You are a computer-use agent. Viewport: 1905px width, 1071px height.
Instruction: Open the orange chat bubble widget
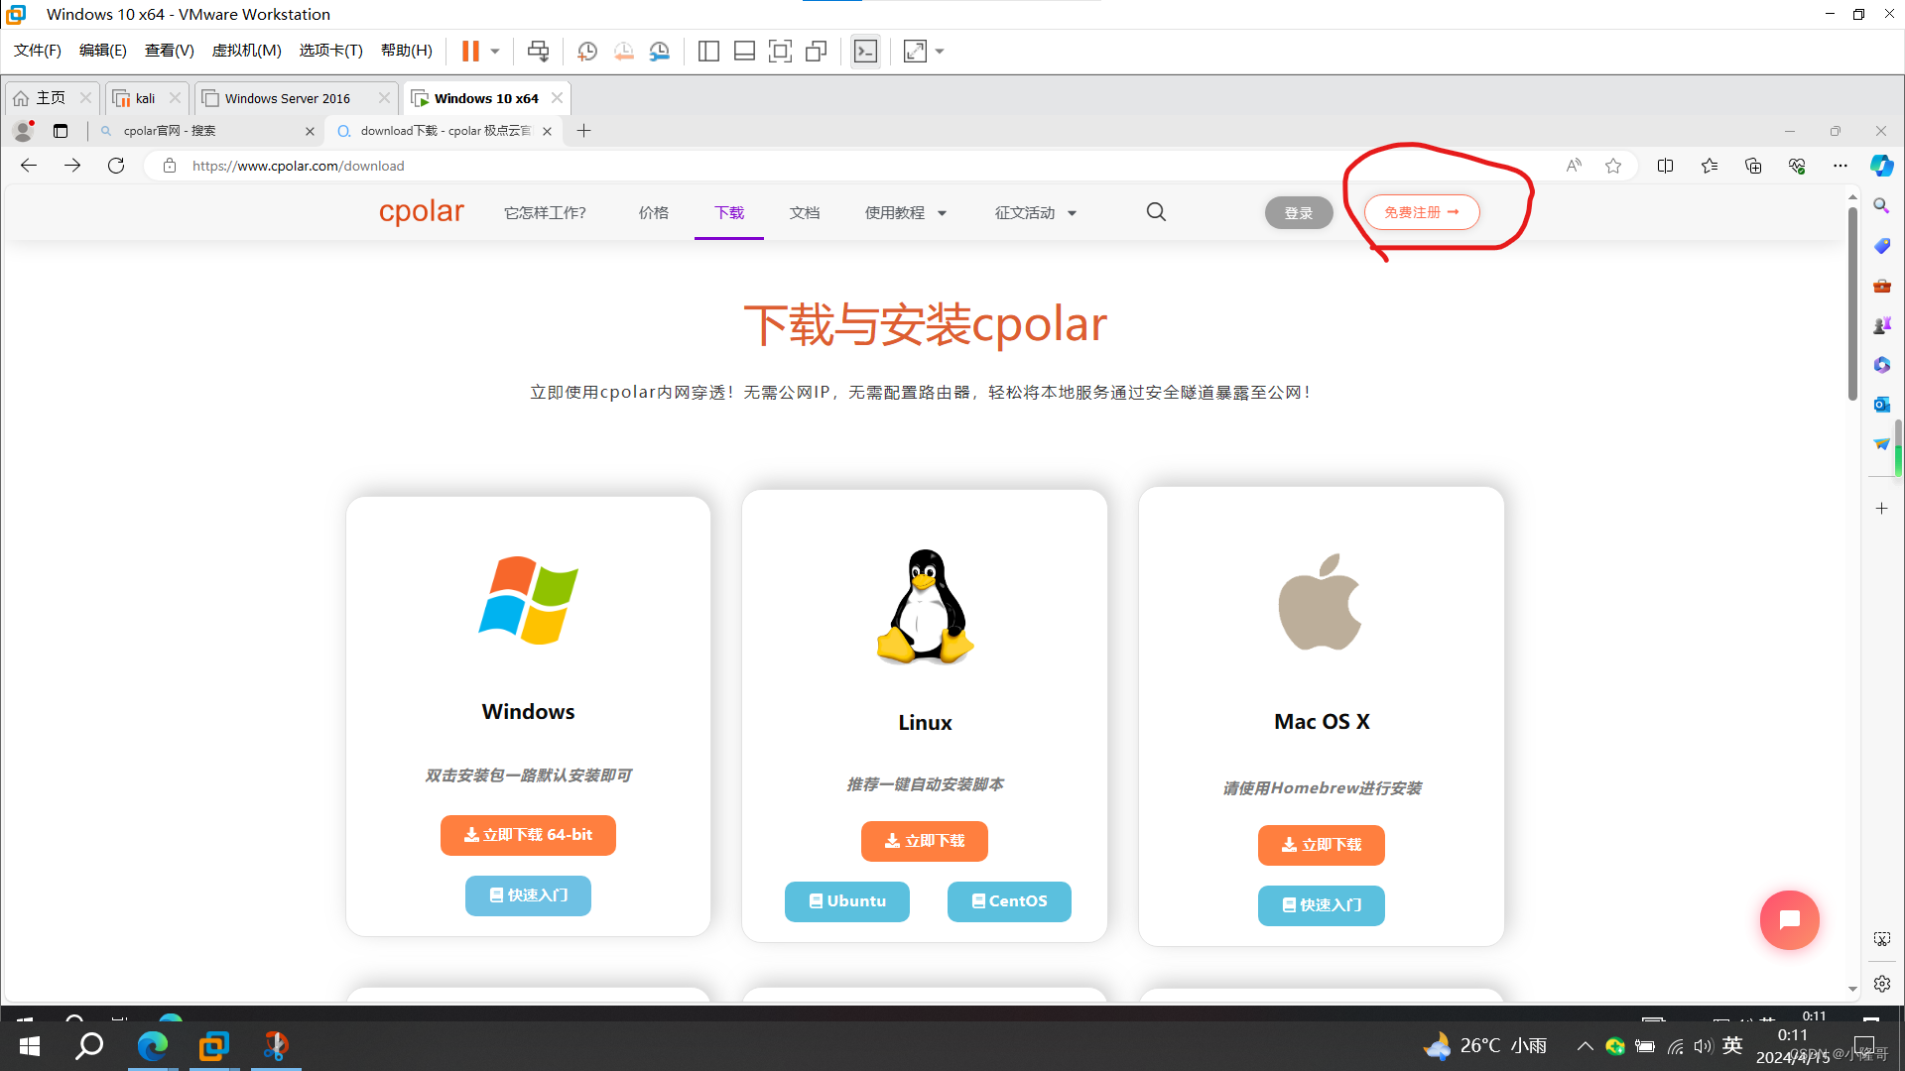coord(1789,920)
